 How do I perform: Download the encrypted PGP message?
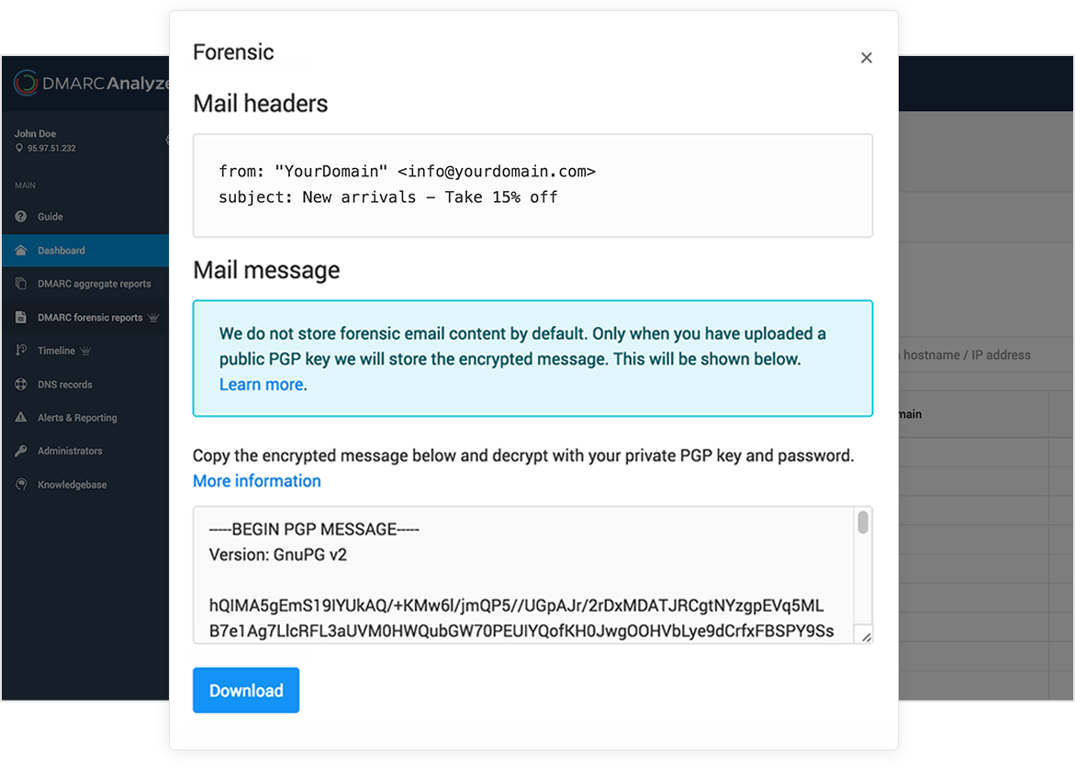coord(246,691)
